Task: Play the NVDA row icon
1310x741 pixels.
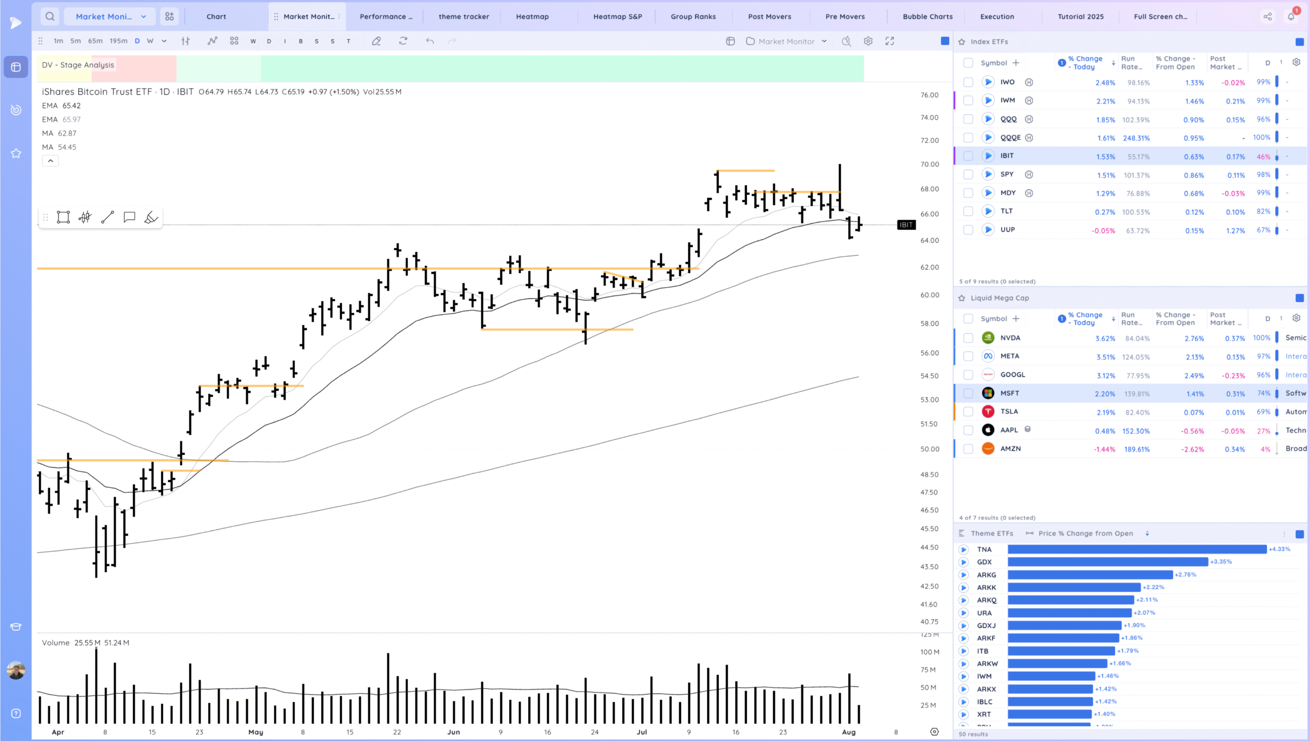Action: tap(988, 338)
